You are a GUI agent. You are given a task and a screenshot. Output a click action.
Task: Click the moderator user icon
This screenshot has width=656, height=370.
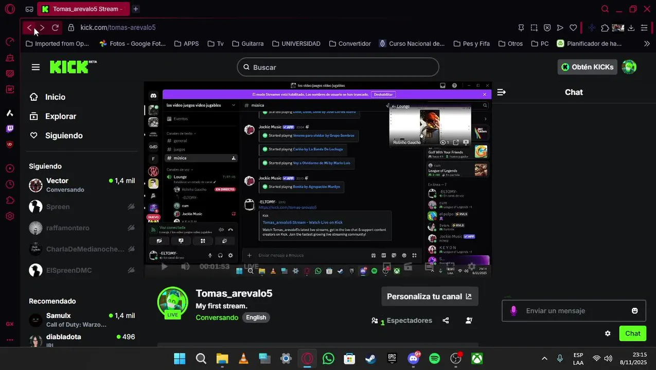469,321
